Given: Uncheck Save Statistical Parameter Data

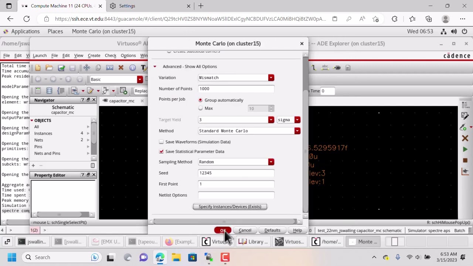Looking at the screenshot, I should (x=161, y=151).
